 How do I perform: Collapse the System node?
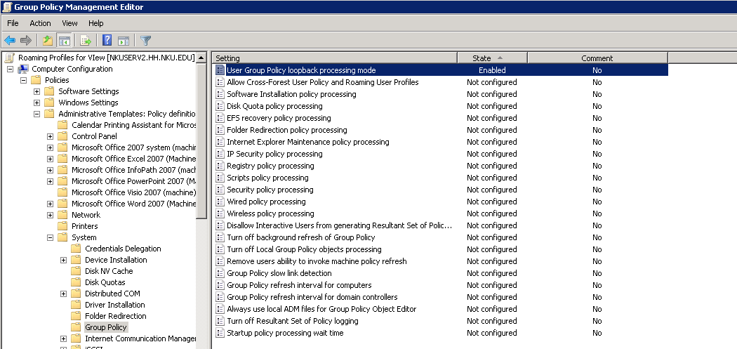tap(50, 238)
